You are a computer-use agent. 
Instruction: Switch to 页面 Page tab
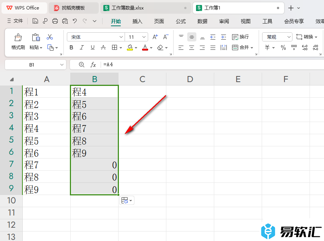[159, 21]
